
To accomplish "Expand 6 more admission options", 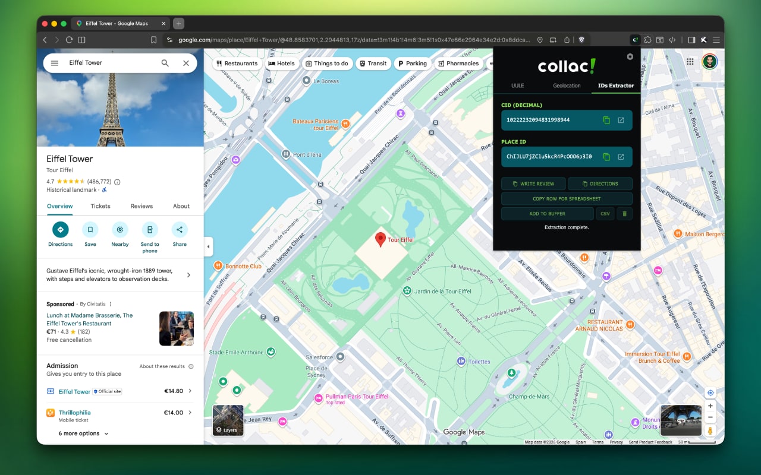I will (83, 433).
